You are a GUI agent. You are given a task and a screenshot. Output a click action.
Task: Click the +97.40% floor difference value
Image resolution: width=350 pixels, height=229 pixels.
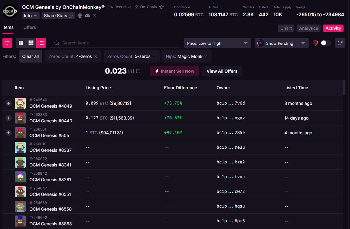173,133
